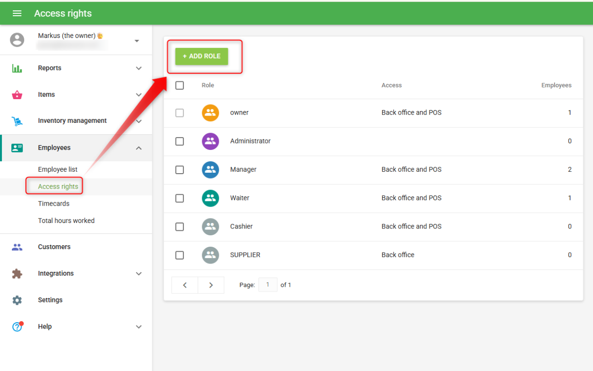Viewport: 593px width, 371px height.
Task: Click the Inventory management cart icon
Action: 17,121
